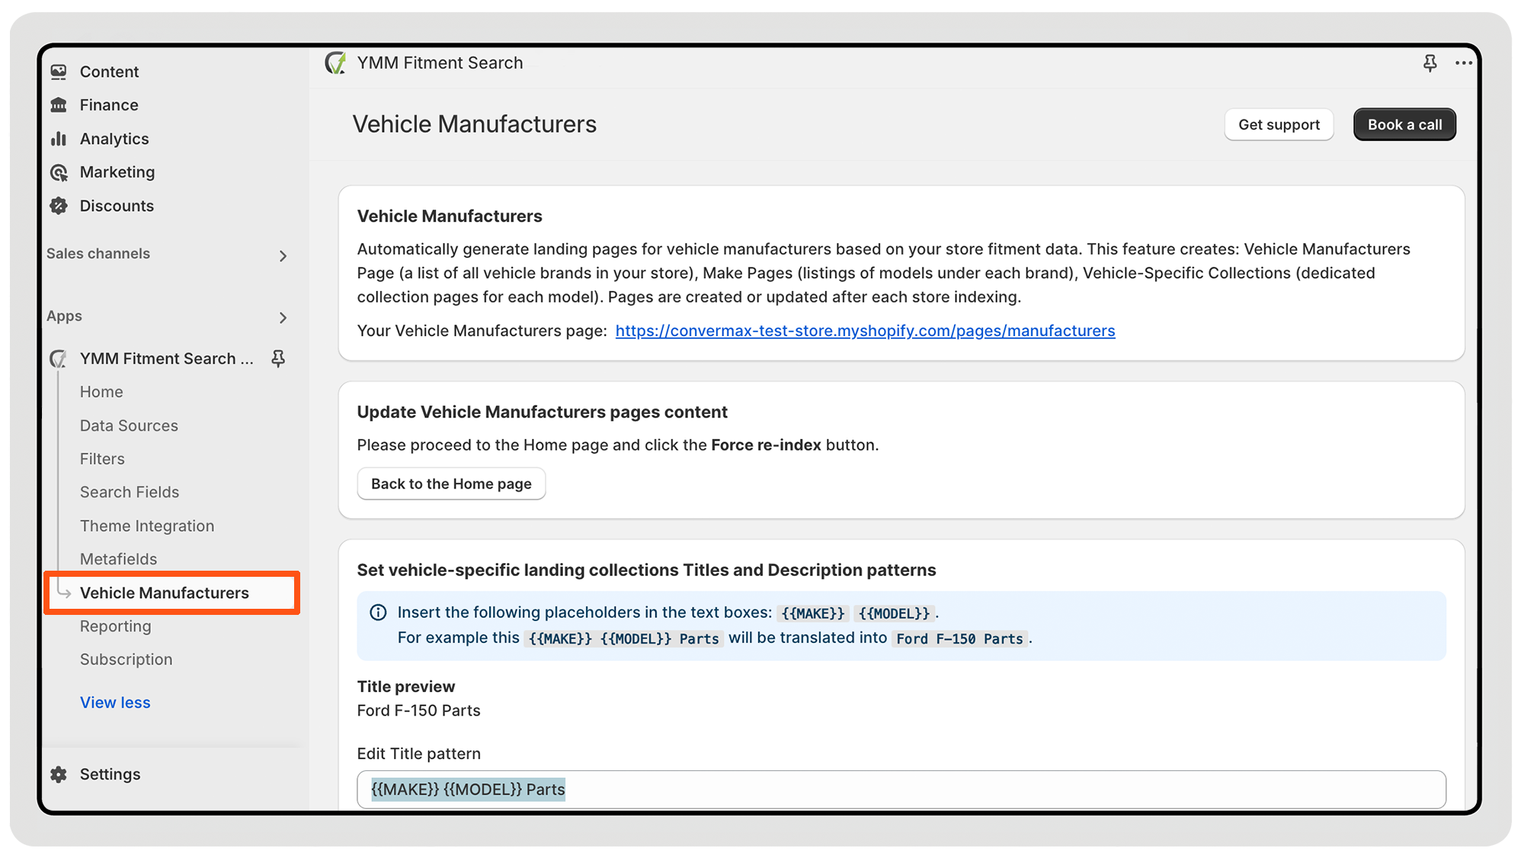Open the convermax manufacturers page link
Viewport: 1524px width, 861px height.
coord(865,331)
